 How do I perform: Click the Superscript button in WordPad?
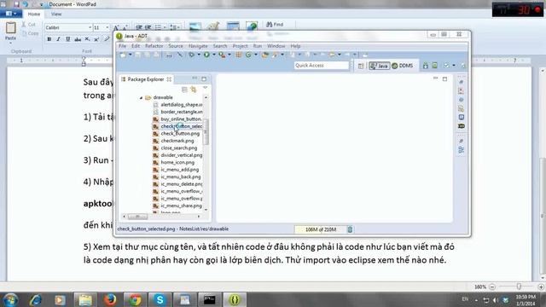(x=96, y=39)
